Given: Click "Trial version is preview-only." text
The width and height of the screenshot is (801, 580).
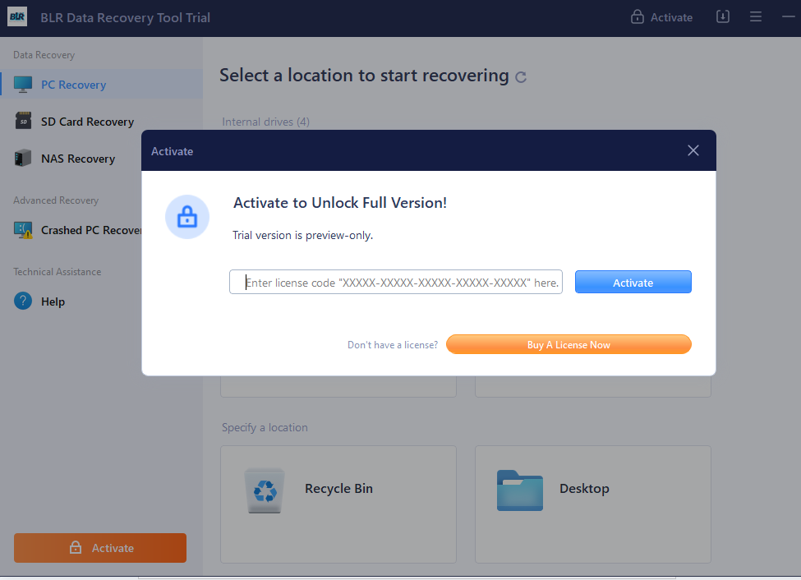Looking at the screenshot, I should click(302, 235).
